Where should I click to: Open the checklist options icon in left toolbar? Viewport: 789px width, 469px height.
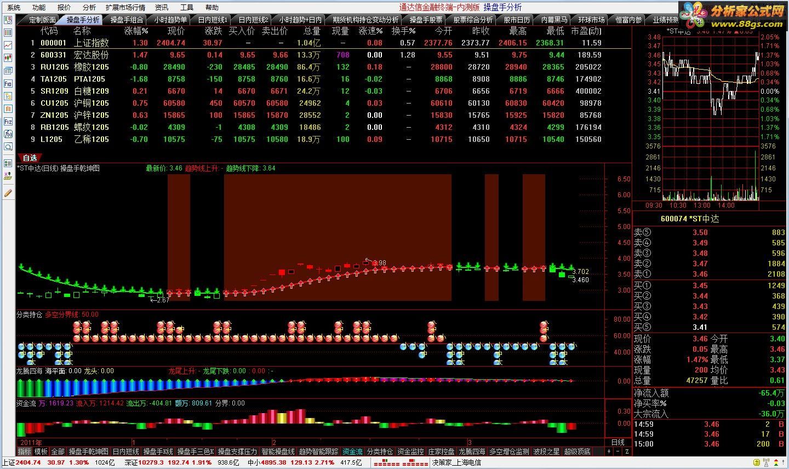pyautogui.click(x=8, y=163)
